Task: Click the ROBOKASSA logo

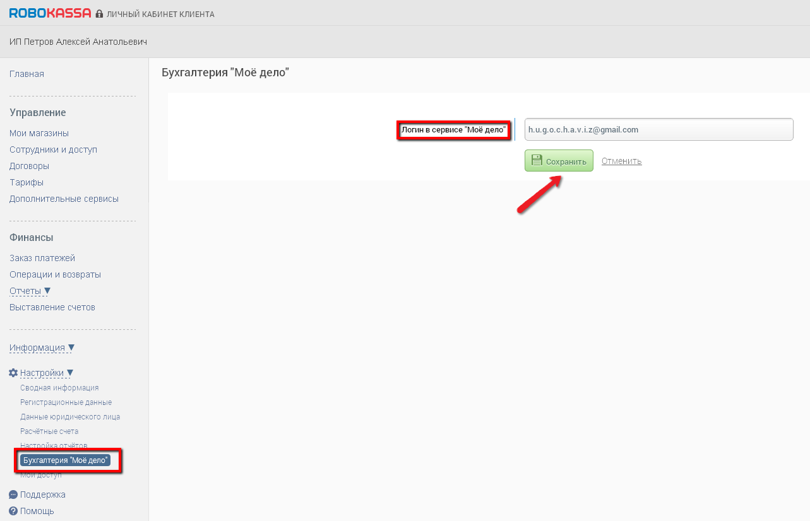Action: point(51,13)
